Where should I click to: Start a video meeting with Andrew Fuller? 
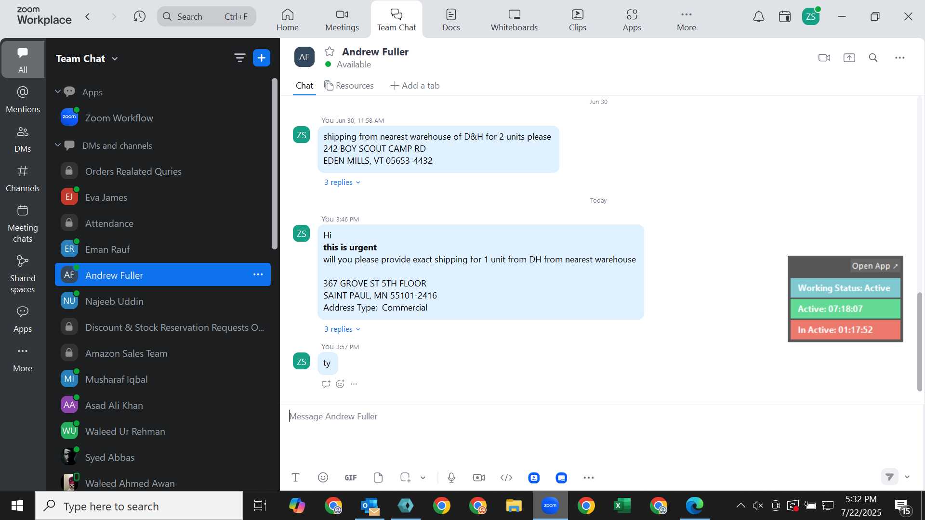824,58
